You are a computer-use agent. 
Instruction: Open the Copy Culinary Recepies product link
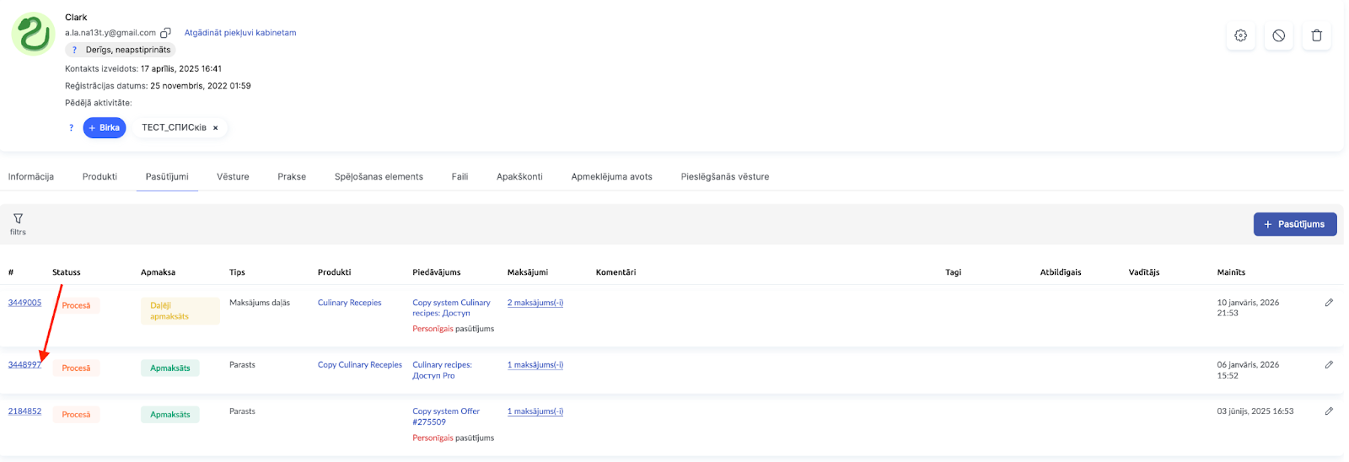(x=359, y=365)
